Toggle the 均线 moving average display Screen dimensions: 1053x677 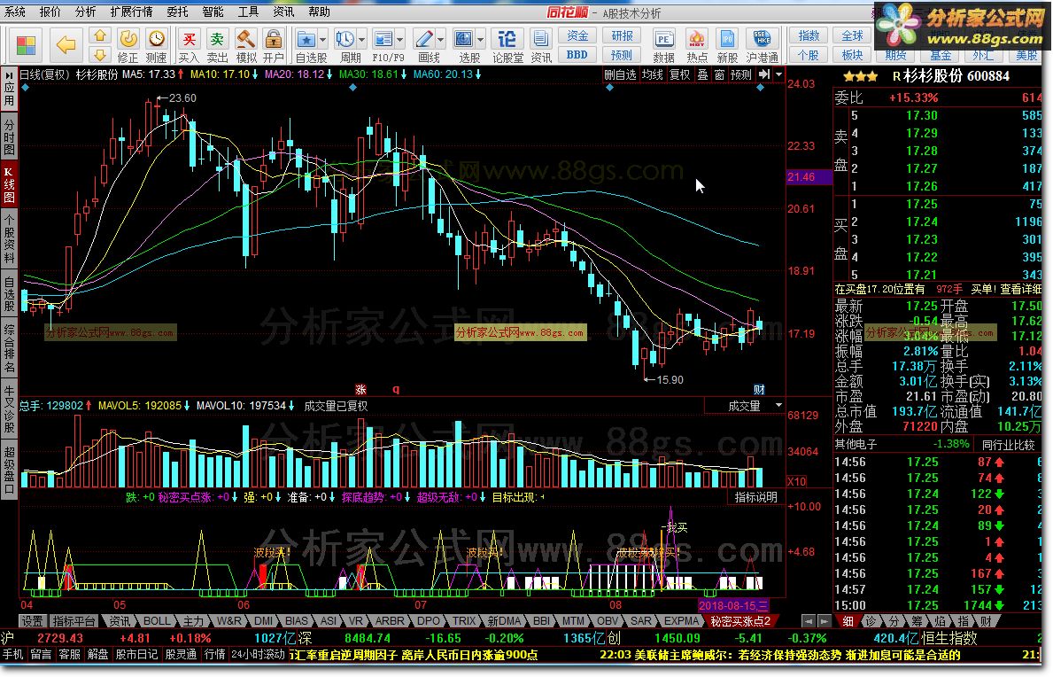[652, 74]
